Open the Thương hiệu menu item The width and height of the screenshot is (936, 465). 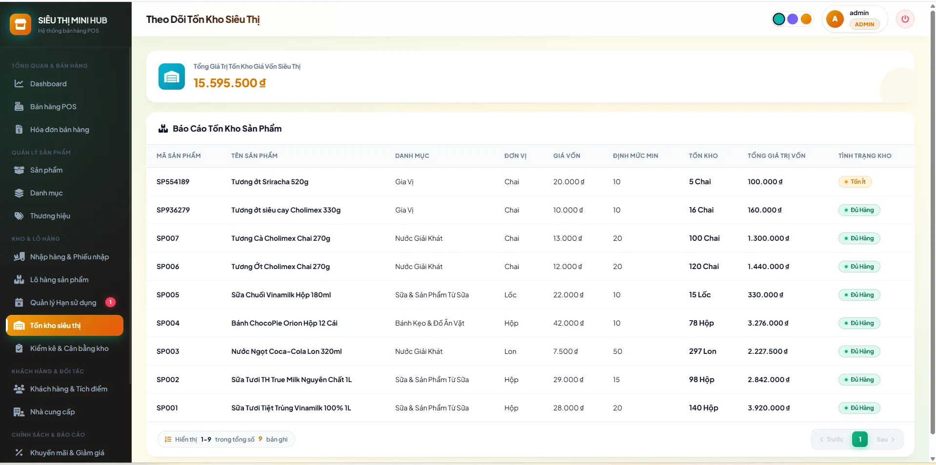(x=65, y=216)
